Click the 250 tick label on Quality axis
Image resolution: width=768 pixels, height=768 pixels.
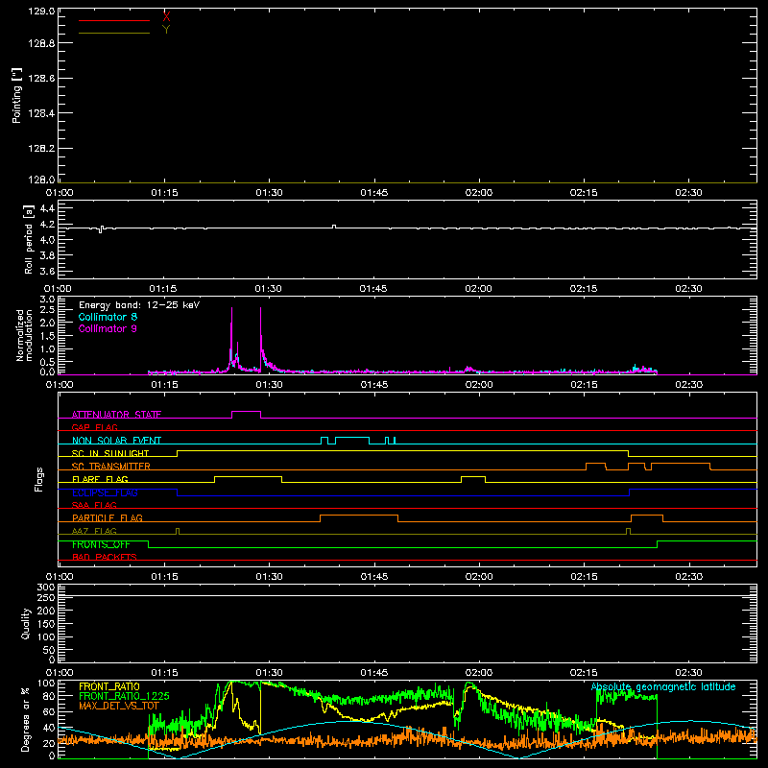pyautogui.click(x=46, y=597)
